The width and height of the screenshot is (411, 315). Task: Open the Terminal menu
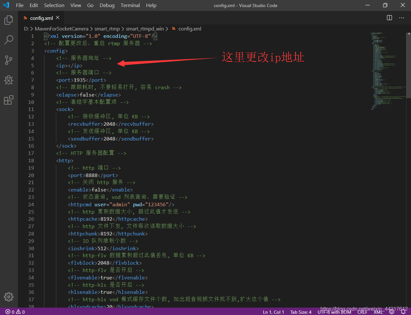pos(130,5)
